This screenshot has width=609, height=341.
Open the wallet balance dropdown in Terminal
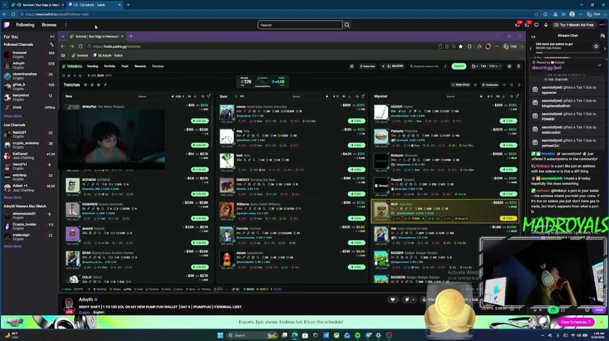click(x=486, y=66)
